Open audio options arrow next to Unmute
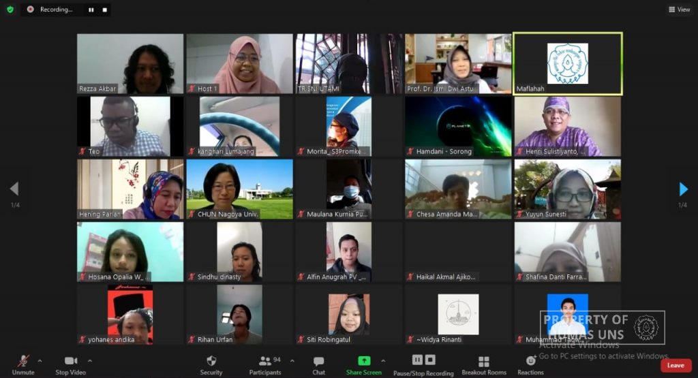This screenshot has width=698, height=378. [40, 361]
